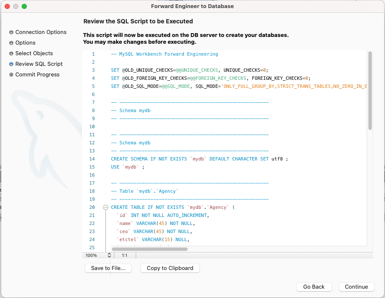This screenshot has height=298, width=385.
Task: Click the green zoom window button
Action: click(x=24, y=6)
